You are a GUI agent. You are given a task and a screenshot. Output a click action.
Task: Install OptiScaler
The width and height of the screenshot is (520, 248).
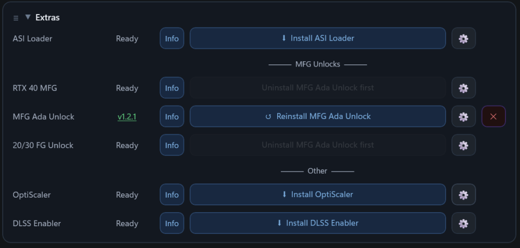pyautogui.click(x=318, y=194)
